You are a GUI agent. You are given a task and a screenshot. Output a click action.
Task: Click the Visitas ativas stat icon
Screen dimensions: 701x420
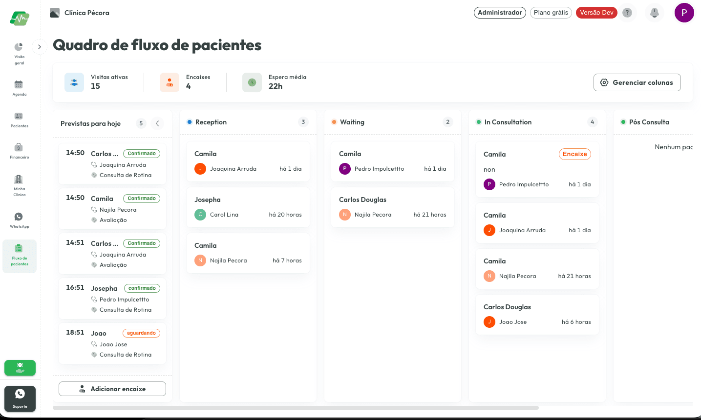74,82
